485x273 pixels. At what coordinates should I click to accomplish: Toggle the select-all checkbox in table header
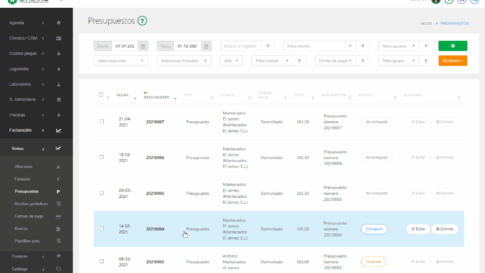(101, 95)
